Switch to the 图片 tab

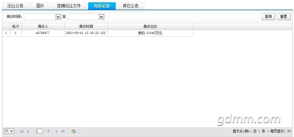[x=40, y=6]
